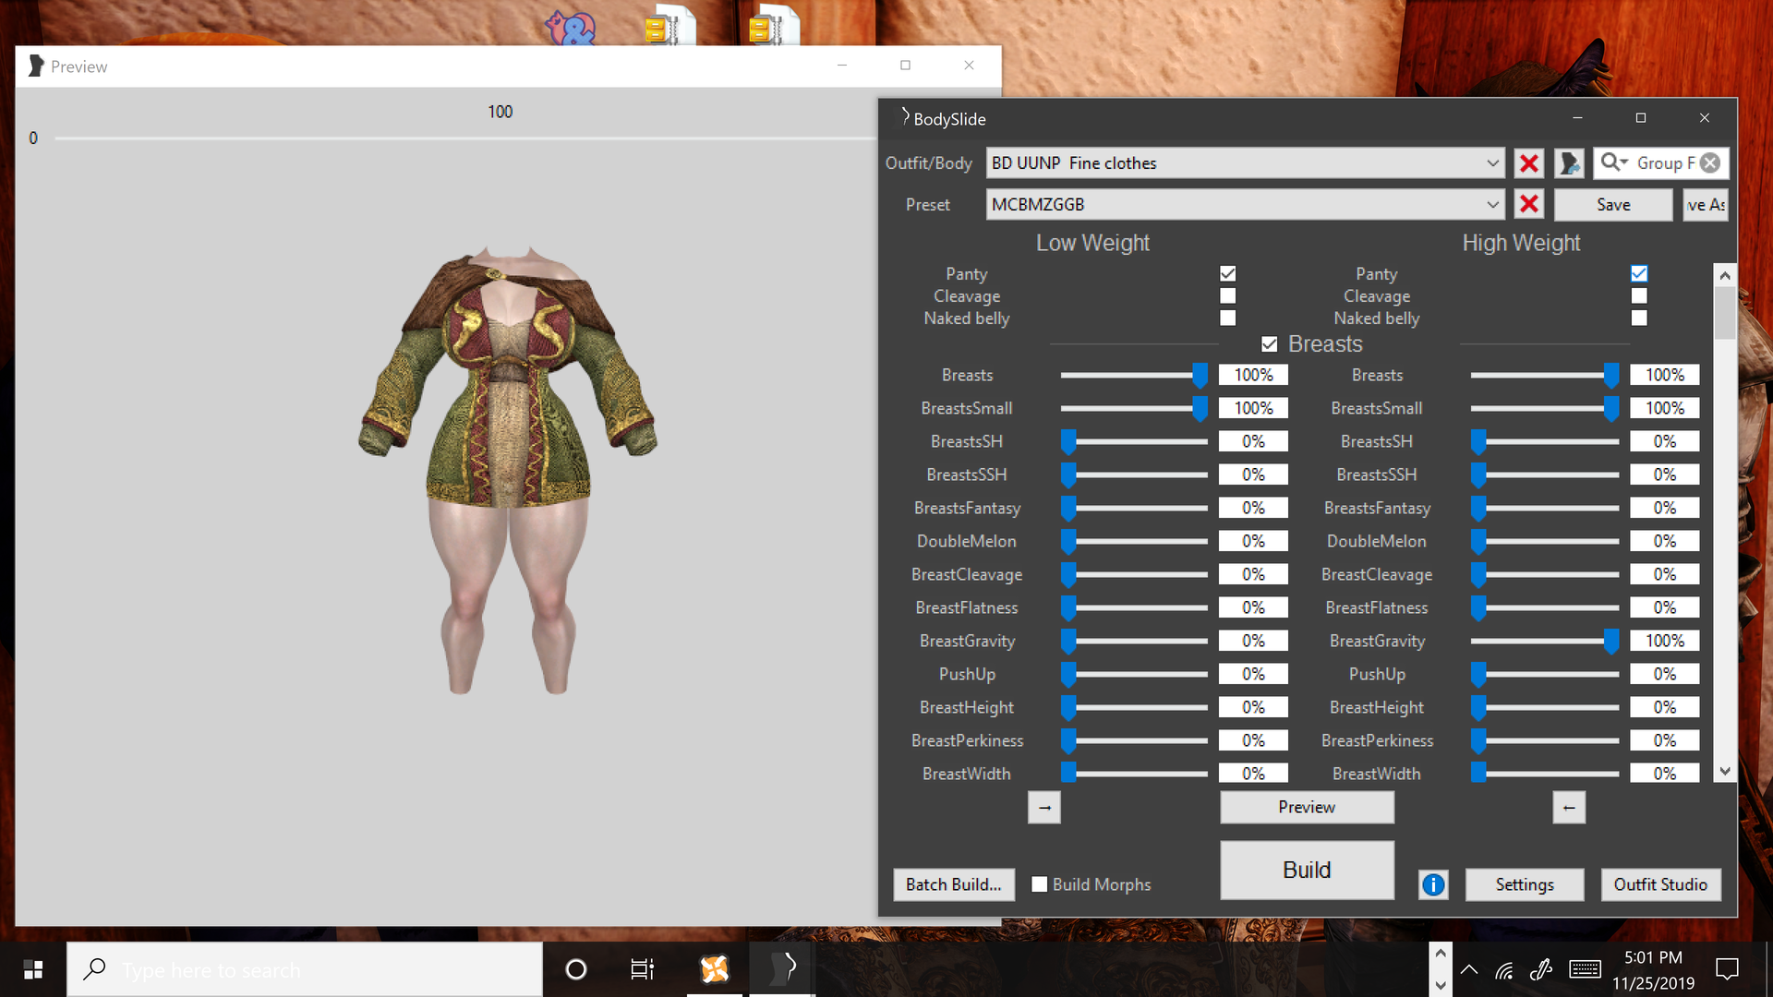This screenshot has width=1773, height=997.
Task: Toggle Low Weight Cleavage checkbox
Action: 1227,296
